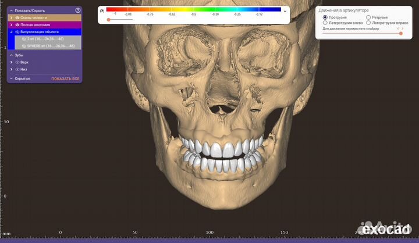This screenshot has height=243, width=419.
Task: Hide the Сканы челюсти eye icon
Action: (x=17, y=18)
